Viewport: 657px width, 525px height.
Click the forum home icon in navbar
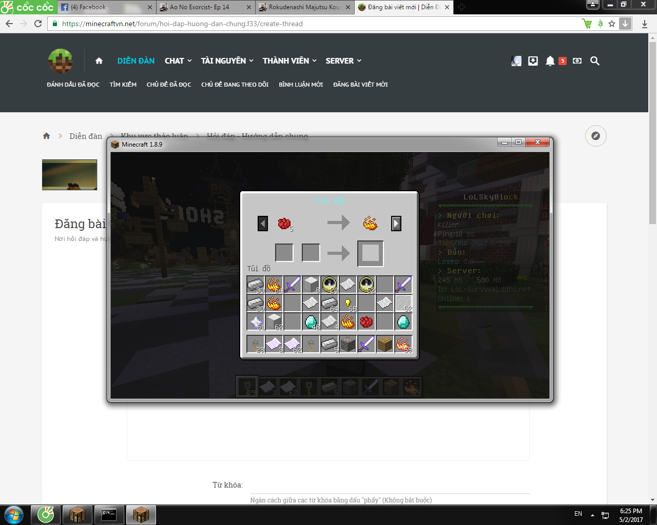[x=99, y=61]
